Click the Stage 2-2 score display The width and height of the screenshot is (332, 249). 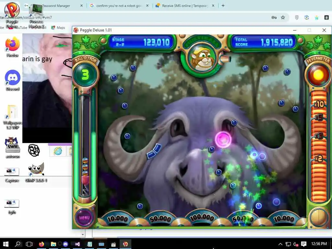[x=141, y=42]
